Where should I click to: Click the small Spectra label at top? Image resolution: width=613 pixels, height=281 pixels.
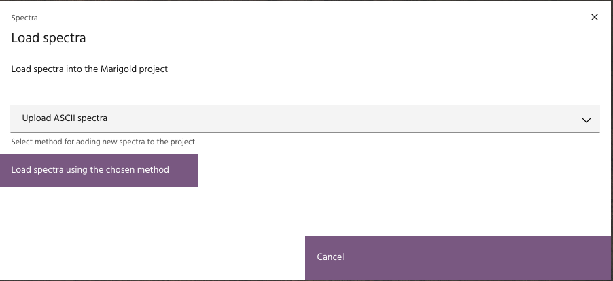(24, 18)
